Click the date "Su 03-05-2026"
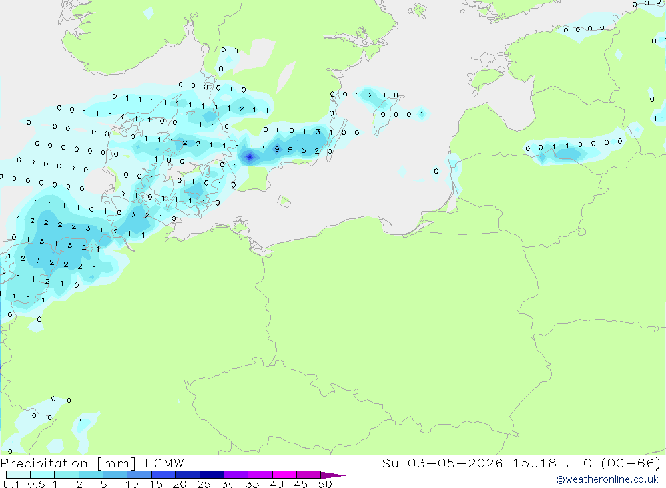 pos(443,463)
